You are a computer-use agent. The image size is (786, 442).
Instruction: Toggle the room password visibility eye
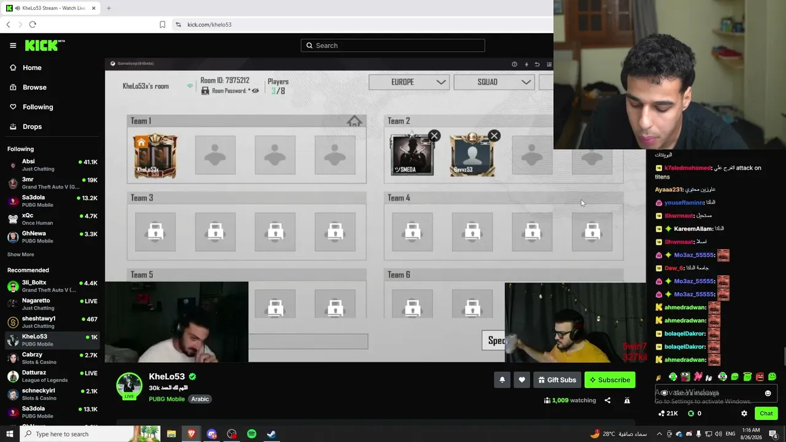pos(255,91)
